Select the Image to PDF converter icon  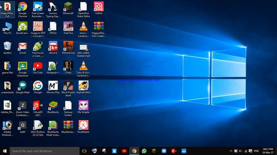coord(38,30)
